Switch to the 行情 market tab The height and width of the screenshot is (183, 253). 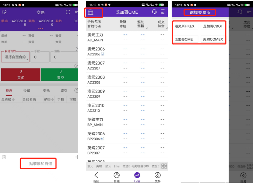click(137, 177)
